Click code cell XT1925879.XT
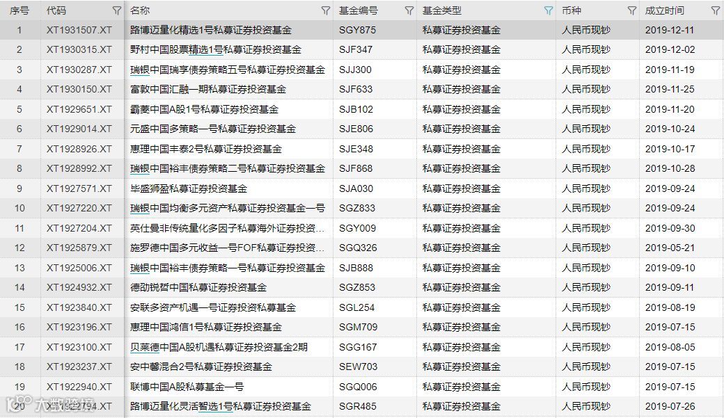Viewport: 724px width, 418px height. coord(79,248)
